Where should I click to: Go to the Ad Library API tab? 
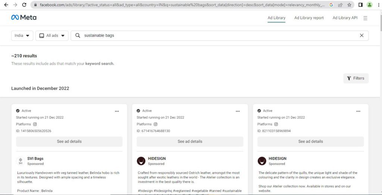[x=345, y=18]
